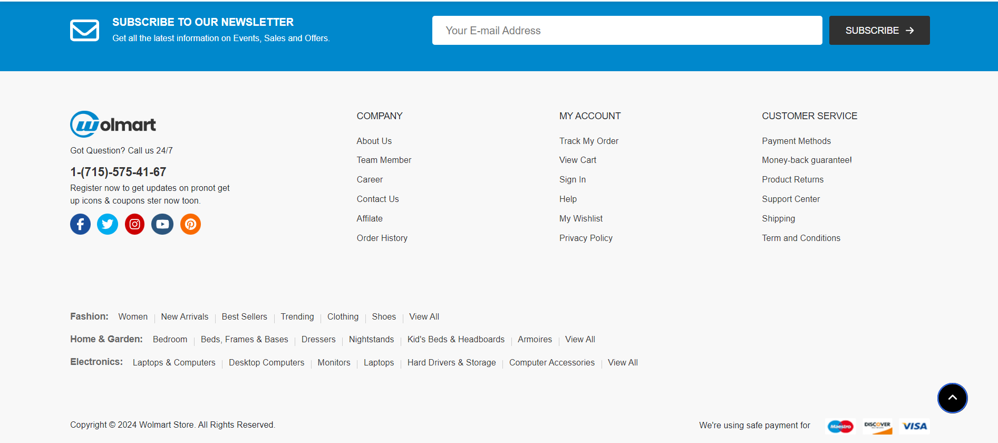Open the YouTube social icon
The height and width of the screenshot is (443, 998).
pos(162,224)
